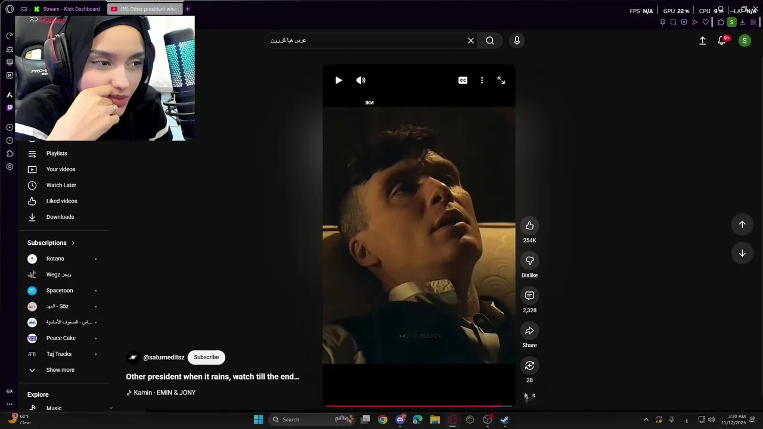This screenshot has height=429, width=763.
Task: Switch to the Stream - Kick Dashboard tab
Action: [x=69, y=9]
